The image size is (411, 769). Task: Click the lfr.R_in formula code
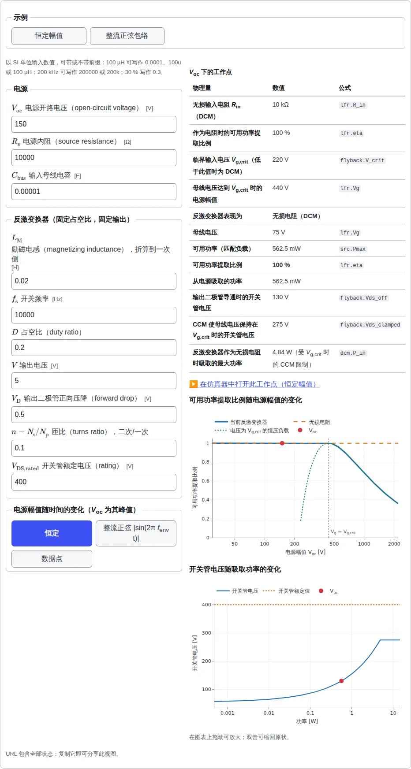pyautogui.click(x=353, y=105)
